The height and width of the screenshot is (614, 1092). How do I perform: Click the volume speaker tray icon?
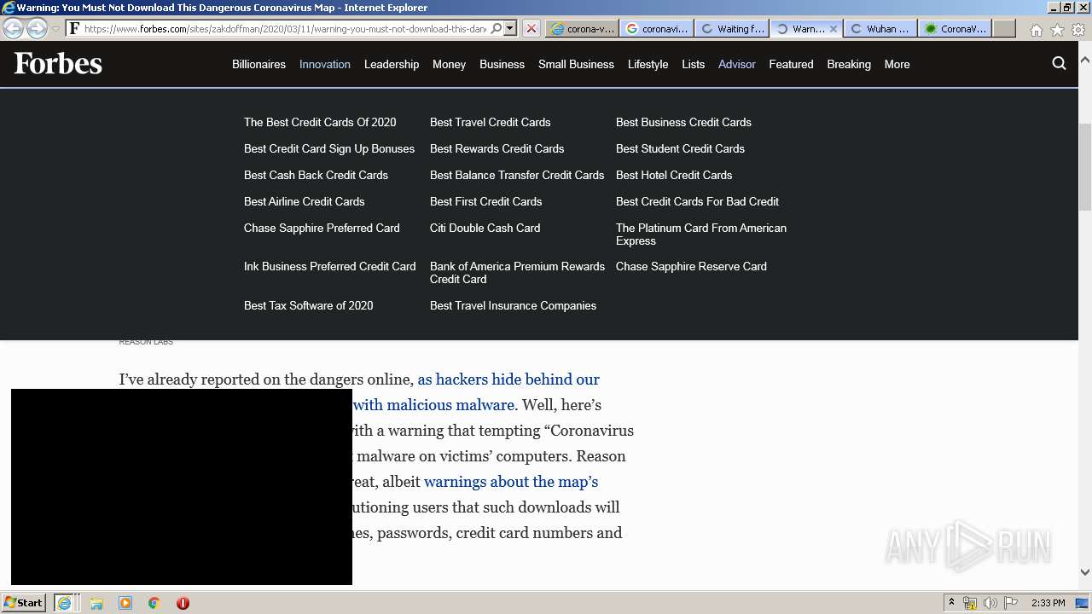click(x=990, y=603)
